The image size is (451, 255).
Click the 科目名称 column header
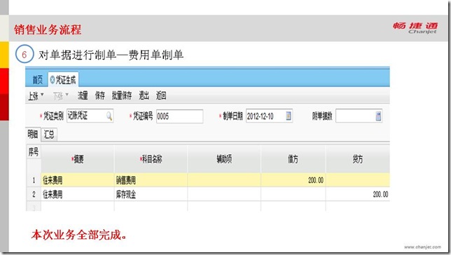coord(151,159)
